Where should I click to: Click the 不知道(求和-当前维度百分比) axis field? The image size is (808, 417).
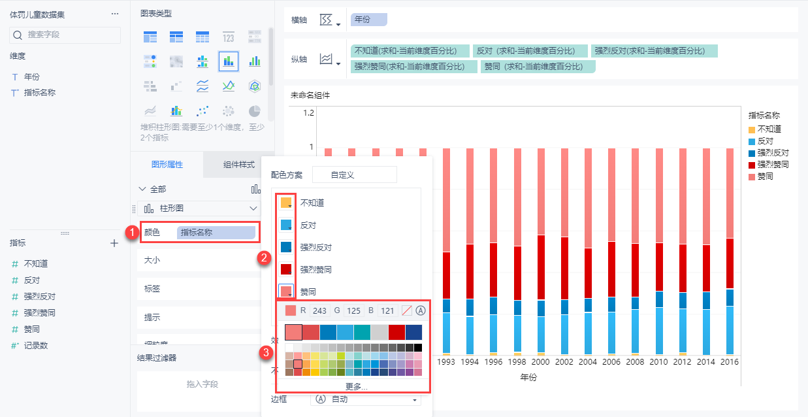[410, 50]
